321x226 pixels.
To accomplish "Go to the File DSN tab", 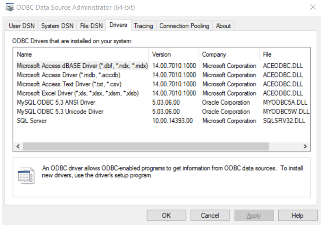I will coord(91,26).
